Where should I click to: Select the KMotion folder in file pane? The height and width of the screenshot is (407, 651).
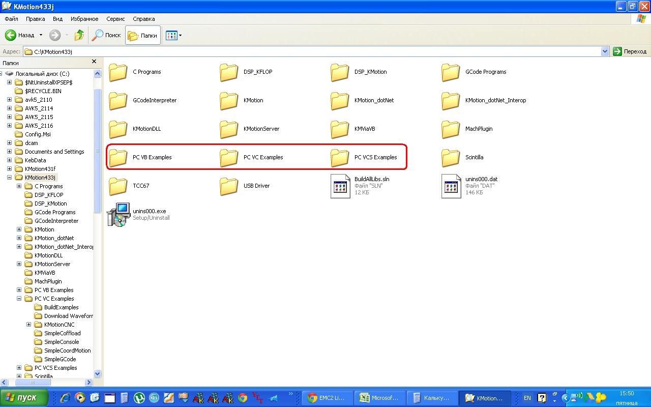point(229,101)
